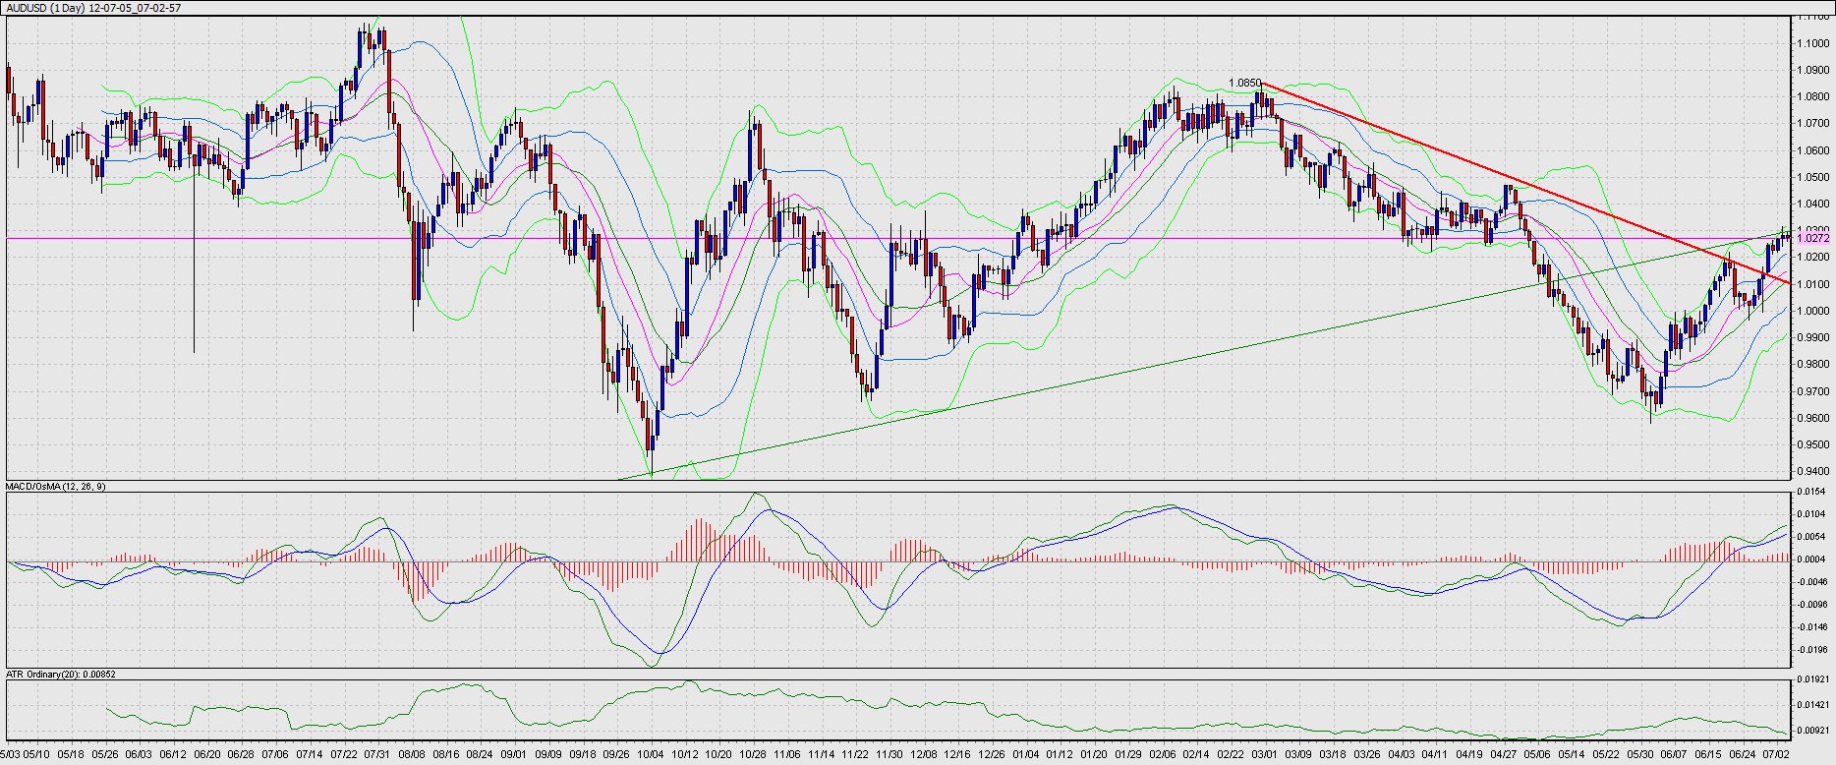Screen dimensions: 1836x765
Task: Click the 1.0500 level on price axis
Action: click(1813, 177)
